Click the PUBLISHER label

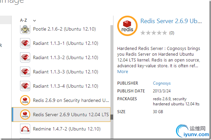tap(127, 83)
